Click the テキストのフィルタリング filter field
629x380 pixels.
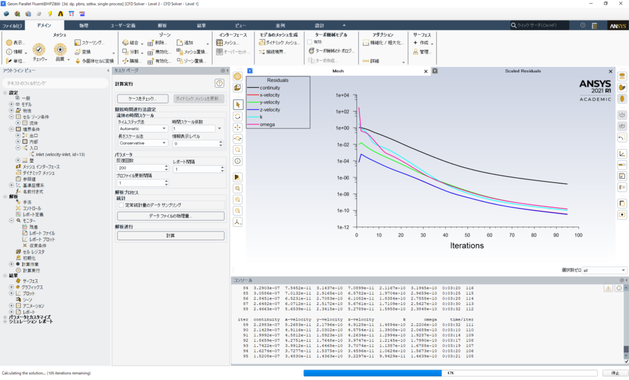point(55,83)
